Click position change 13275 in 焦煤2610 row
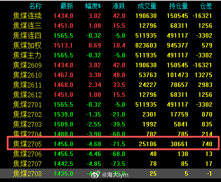Viewport: 221px width, 182px height. pyautogui.click(x=203, y=75)
